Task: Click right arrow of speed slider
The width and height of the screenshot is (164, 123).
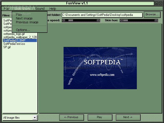Action: (x=98, y=20)
